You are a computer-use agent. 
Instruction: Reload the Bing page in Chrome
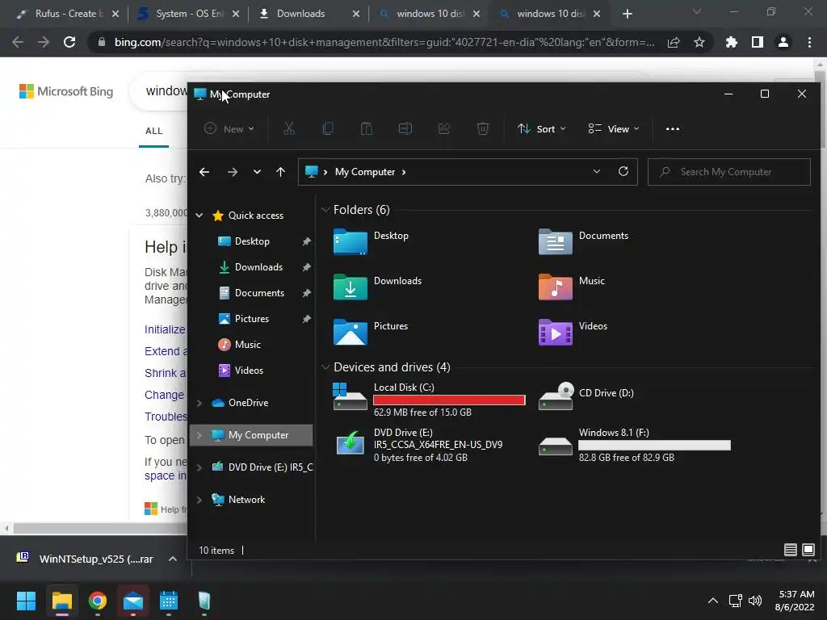69,42
